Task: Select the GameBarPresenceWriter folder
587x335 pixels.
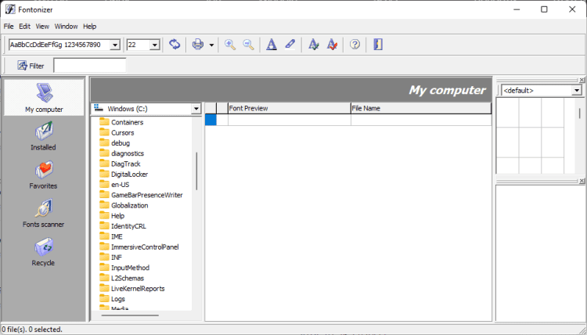Action: point(147,195)
